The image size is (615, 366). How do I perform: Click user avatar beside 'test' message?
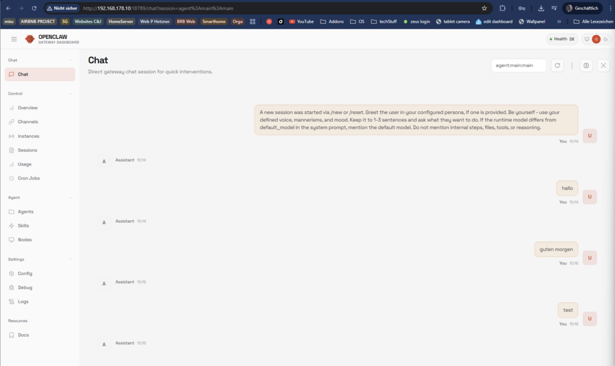click(590, 319)
